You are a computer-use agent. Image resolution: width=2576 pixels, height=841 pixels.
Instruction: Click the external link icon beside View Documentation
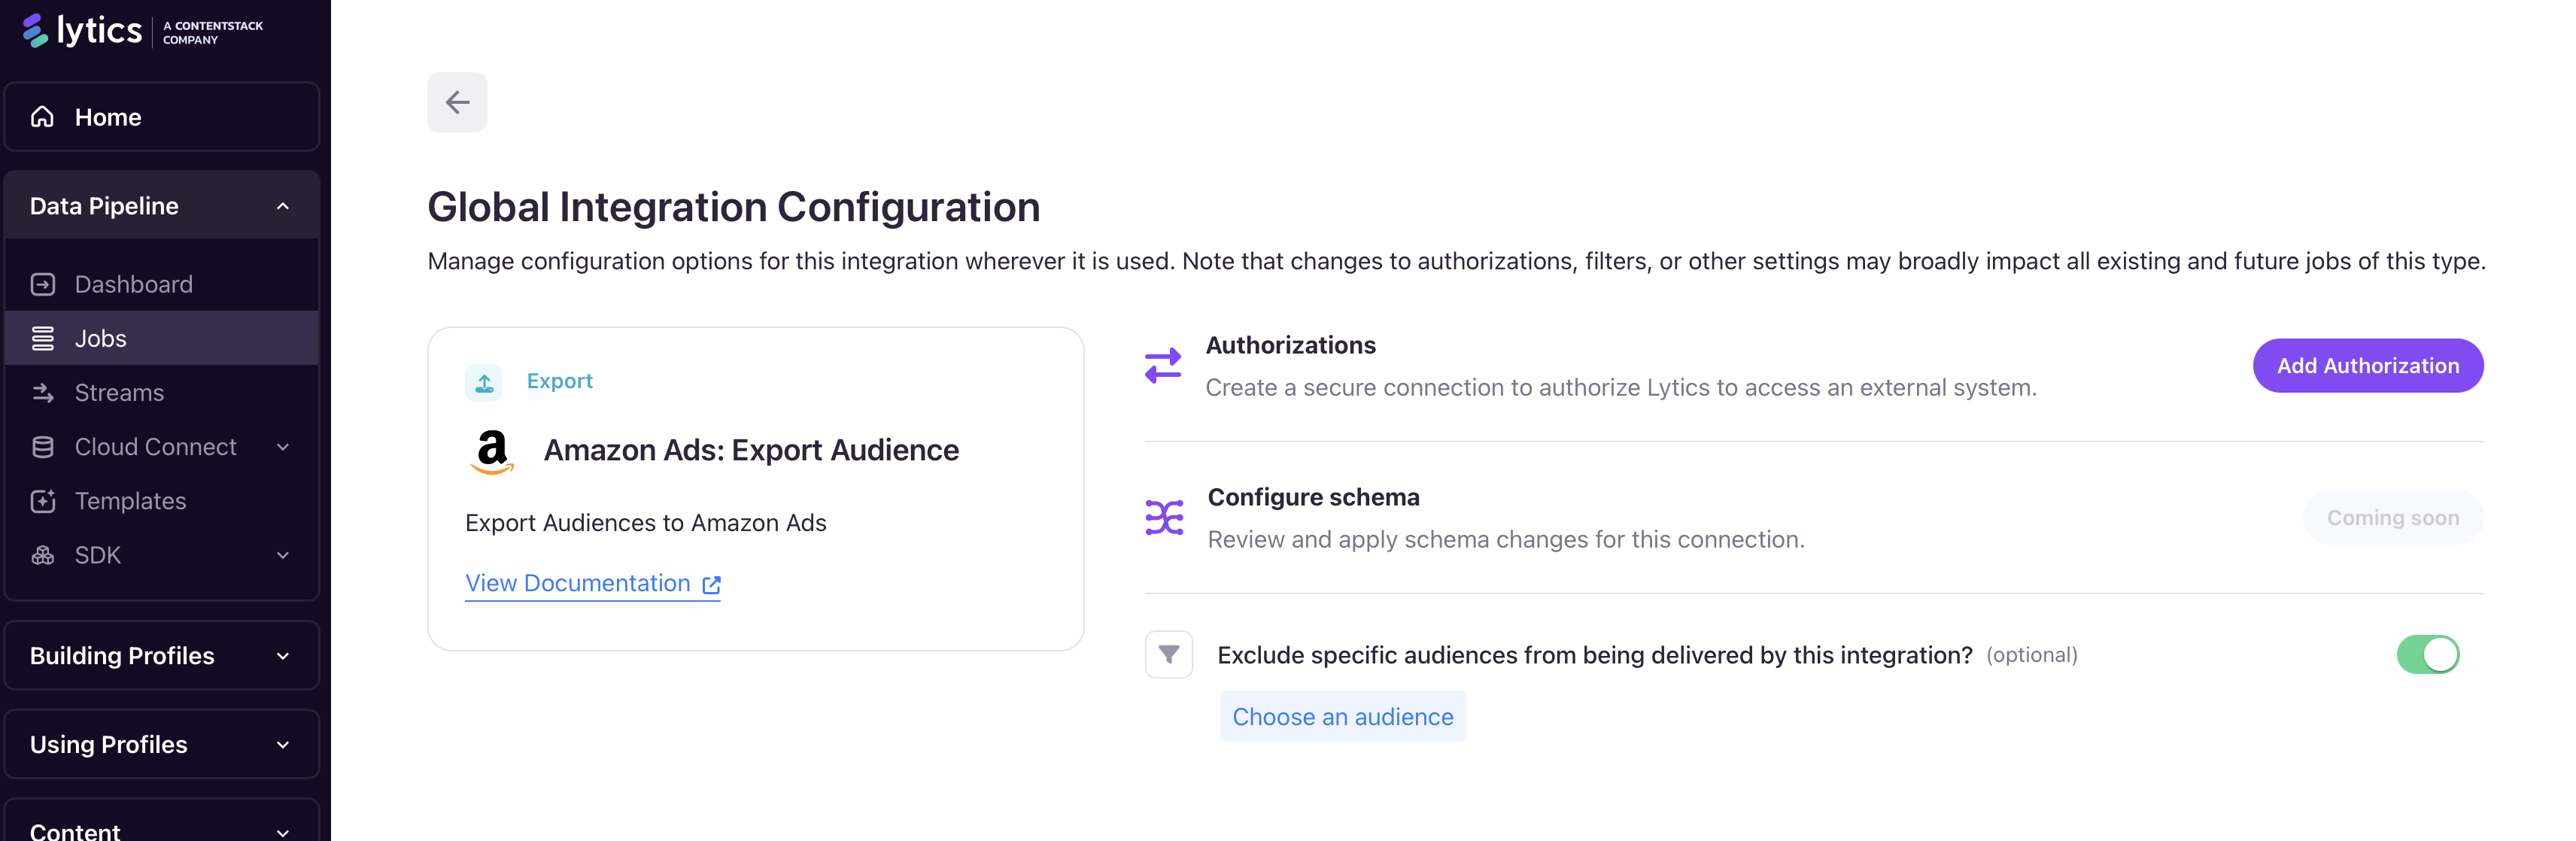(711, 585)
